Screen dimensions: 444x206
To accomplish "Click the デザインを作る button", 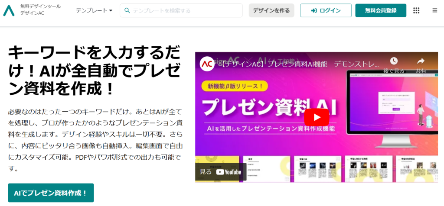I will [x=271, y=10].
